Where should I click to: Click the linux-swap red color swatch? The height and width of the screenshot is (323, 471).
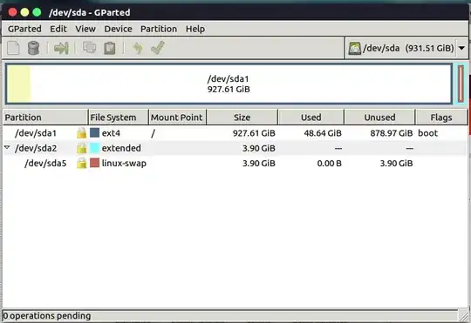click(94, 163)
